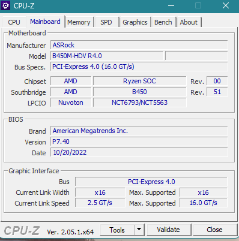Click the Current Link Speed label
This screenshot has width=239, height=241.
pyautogui.click(x=42, y=203)
